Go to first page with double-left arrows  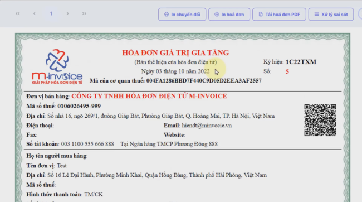(18, 13)
